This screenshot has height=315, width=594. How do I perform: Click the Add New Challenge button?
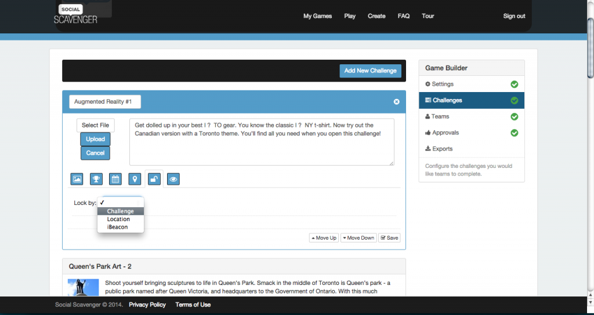pyautogui.click(x=370, y=71)
